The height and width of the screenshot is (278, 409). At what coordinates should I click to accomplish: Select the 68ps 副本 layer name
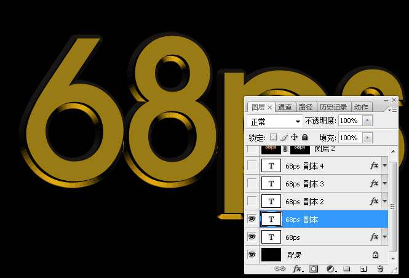click(302, 220)
